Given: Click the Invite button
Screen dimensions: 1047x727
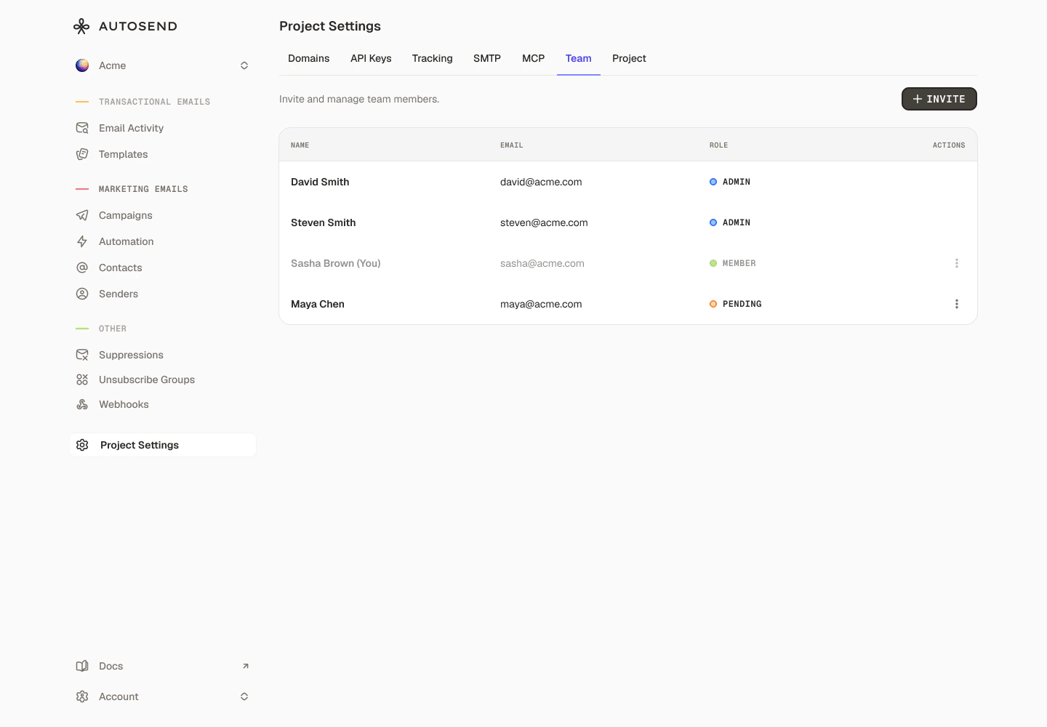Looking at the screenshot, I should coord(939,99).
